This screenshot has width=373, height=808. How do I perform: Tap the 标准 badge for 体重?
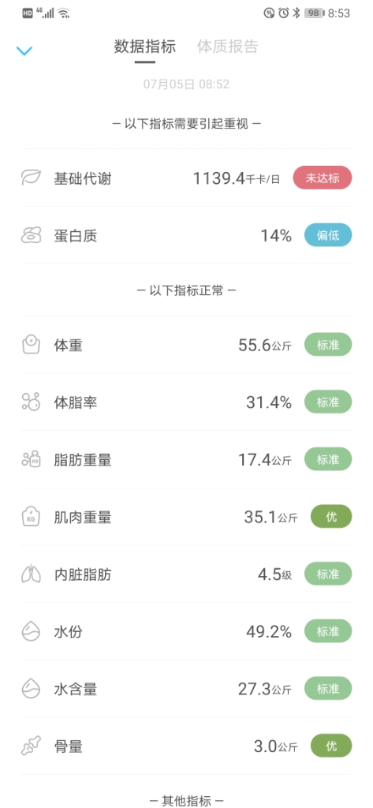point(328,345)
